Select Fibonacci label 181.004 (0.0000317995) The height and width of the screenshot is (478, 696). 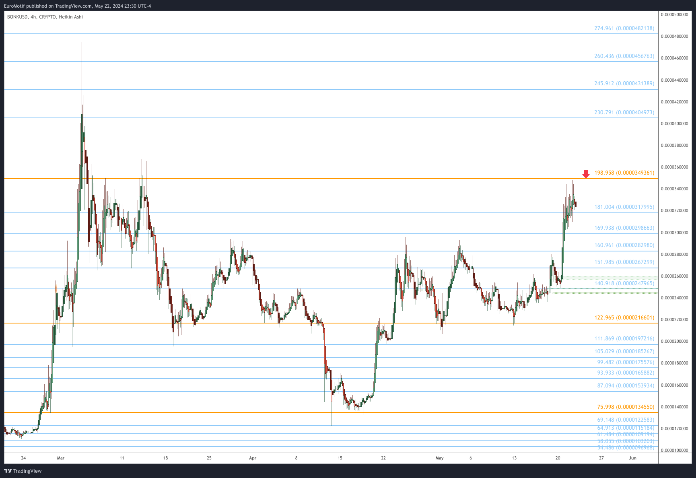tap(624, 207)
